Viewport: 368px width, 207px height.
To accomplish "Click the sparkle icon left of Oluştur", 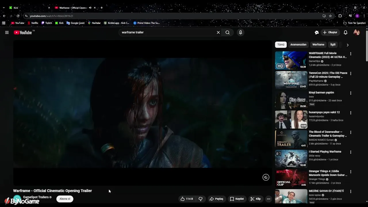I will point(317,32).
